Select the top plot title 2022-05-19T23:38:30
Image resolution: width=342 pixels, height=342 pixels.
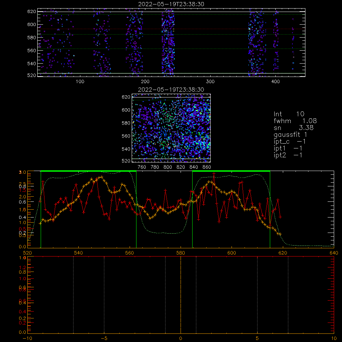click(171, 4)
